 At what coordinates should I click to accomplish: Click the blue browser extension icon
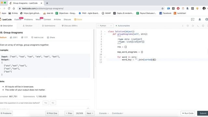tap(168, 8)
